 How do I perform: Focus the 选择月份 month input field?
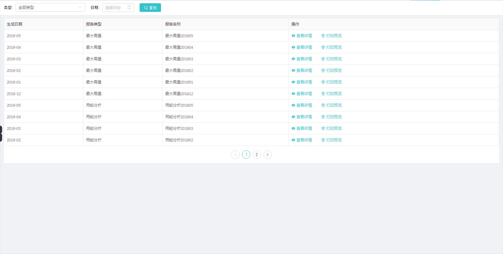pos(114,8)
